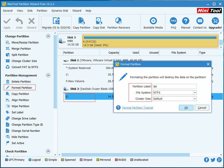Click the horizontal scrollbar in partition list
Screen dimensions: 224x168
point(125,155)
